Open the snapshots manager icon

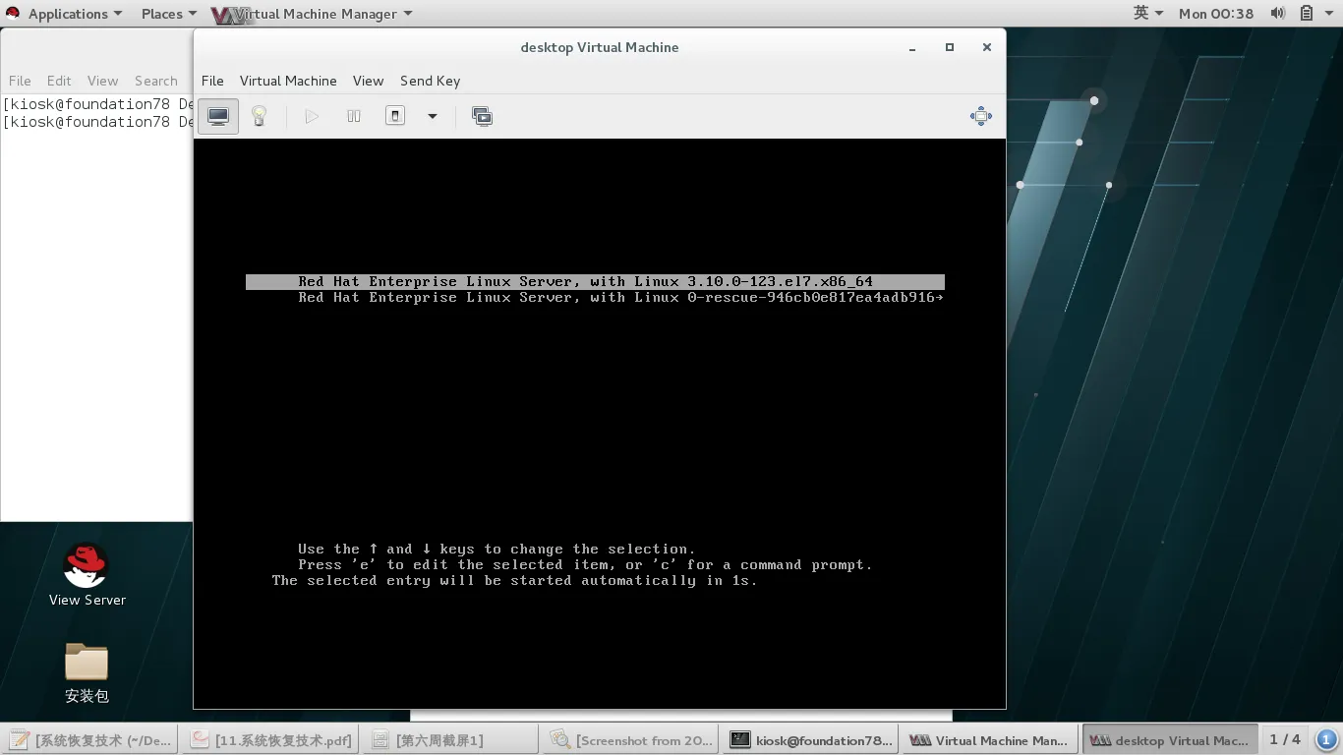(482, 116)
